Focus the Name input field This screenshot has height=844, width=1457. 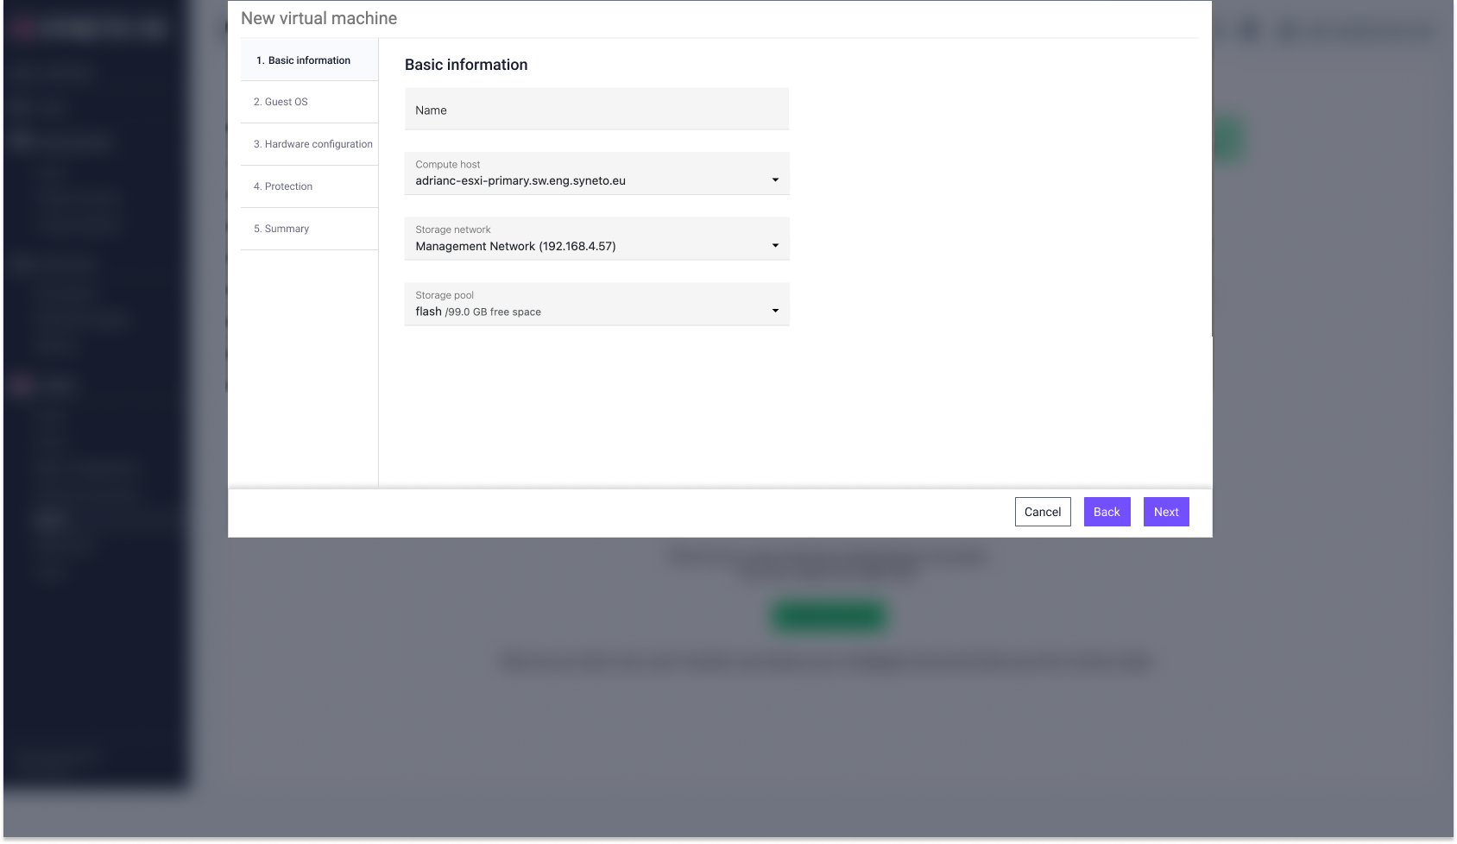(596, 110)
